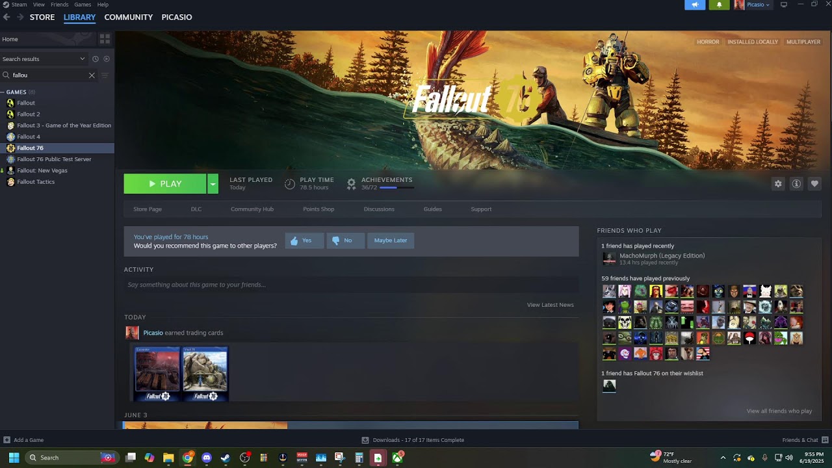Open Fallout 76 manage gear icon

tap(778, 184)
